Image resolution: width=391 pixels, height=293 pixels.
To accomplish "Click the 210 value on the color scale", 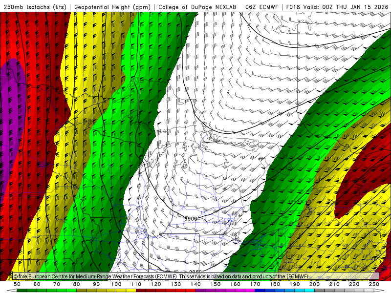I will [334, 284].
